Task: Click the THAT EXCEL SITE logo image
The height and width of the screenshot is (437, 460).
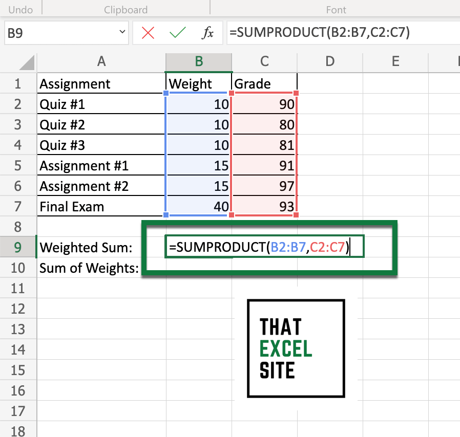Action: (x=296, y=348)
